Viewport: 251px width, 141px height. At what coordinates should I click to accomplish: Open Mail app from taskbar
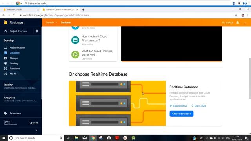85,138
